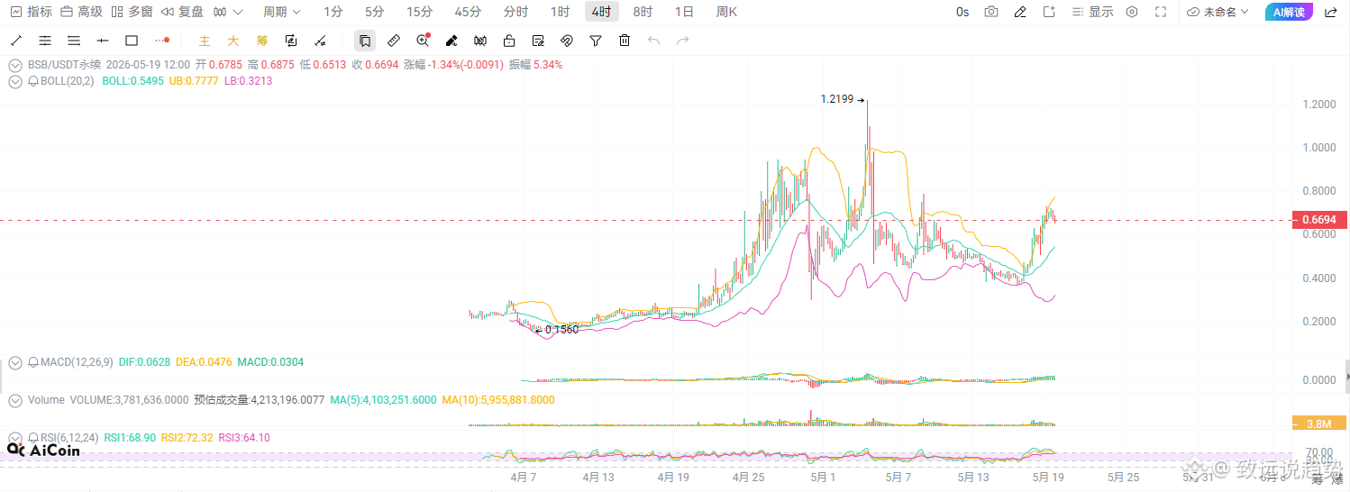This screenshot has width=1350, height=492.
Task: Switch to the 45分 timeframe
Action: click(x=468, y=12)
